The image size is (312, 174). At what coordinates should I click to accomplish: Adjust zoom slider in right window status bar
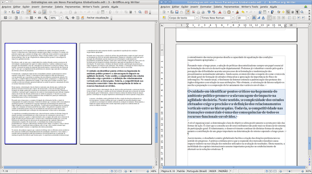289,171
